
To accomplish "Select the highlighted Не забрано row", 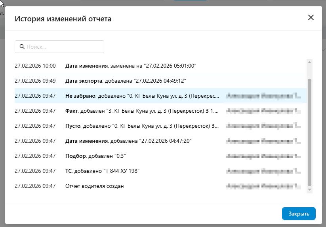I will point(142,96).
